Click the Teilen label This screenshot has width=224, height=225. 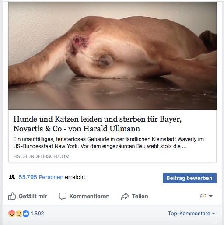pos(140,196)
